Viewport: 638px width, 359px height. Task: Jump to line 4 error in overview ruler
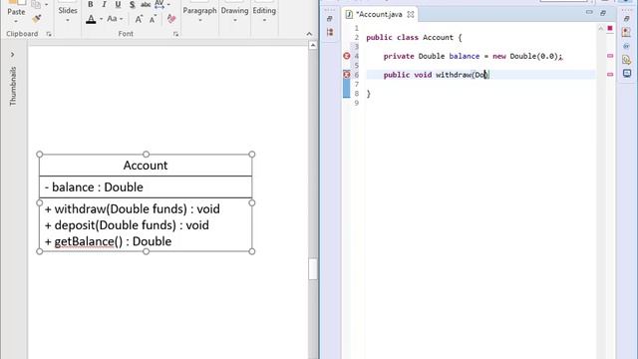click(x=610, y=56)
